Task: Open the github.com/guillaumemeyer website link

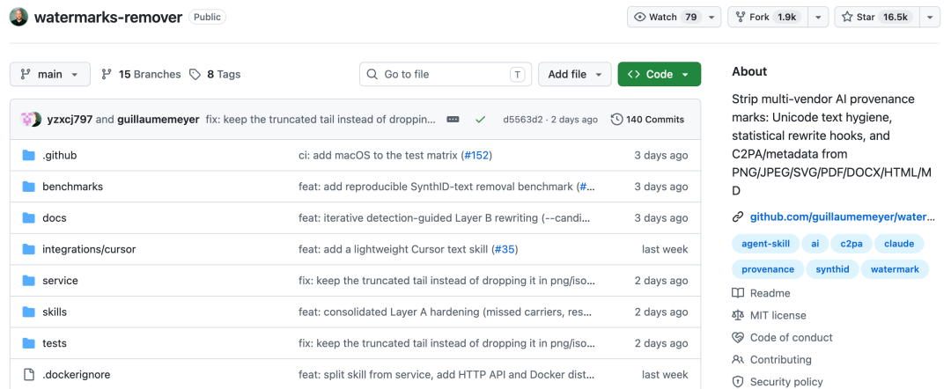Action: [843, 217]
